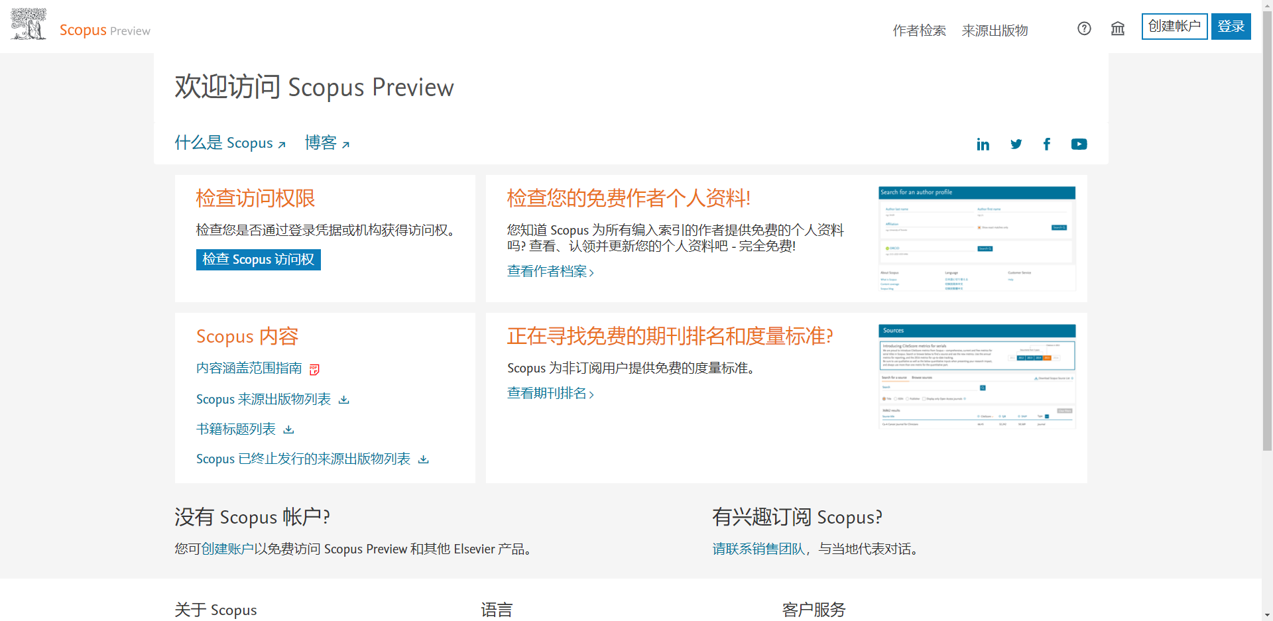Click the Sources page screenshot thumbnail

tap(977, 376)
